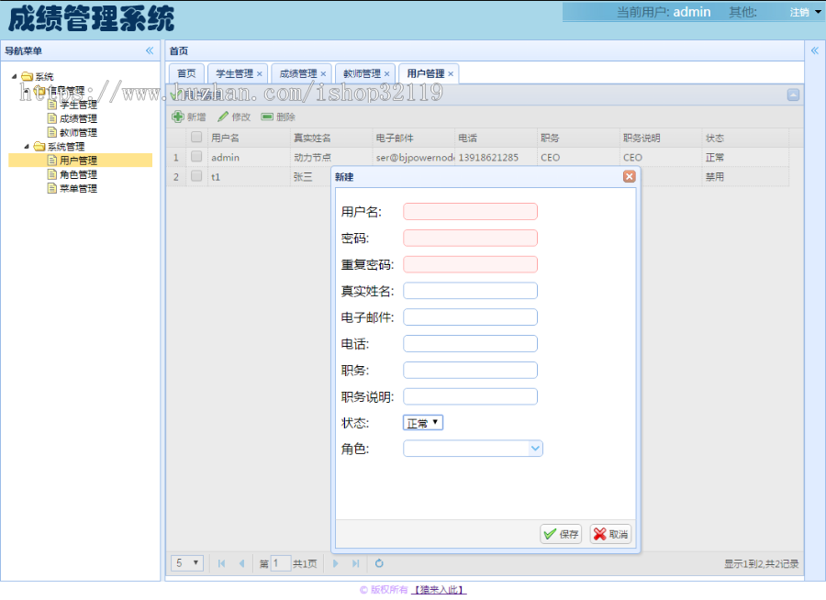Switch to the 学生管理 tab
The width and height of the screenshot is (826, 600).
(237, 72)
